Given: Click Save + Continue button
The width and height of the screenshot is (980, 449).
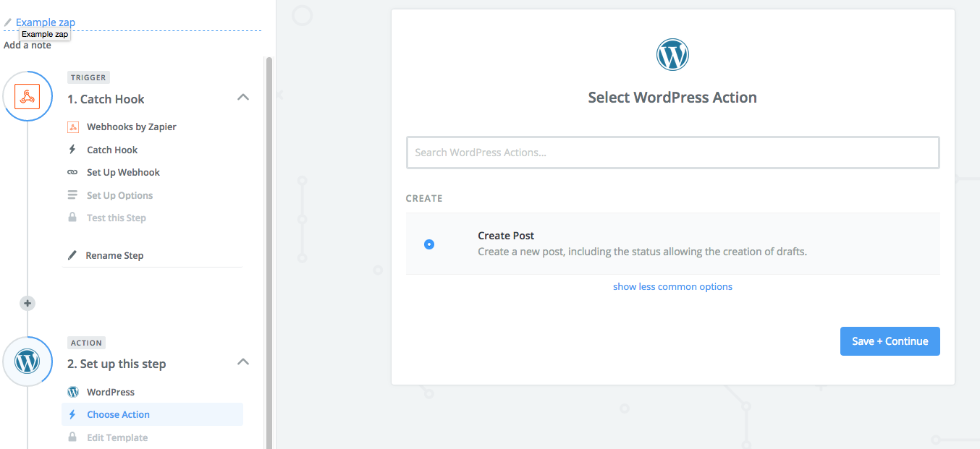Looking at the screenshot, I should pyautogui.click(x=890, y=341).
